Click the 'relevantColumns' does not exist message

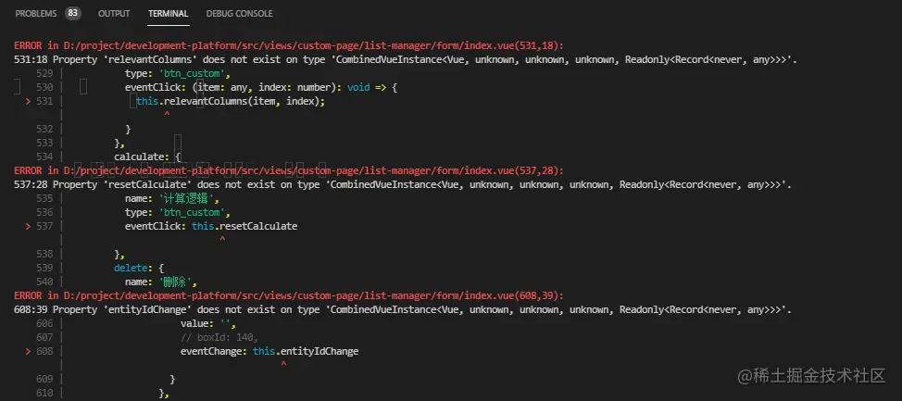coord(405,60)
